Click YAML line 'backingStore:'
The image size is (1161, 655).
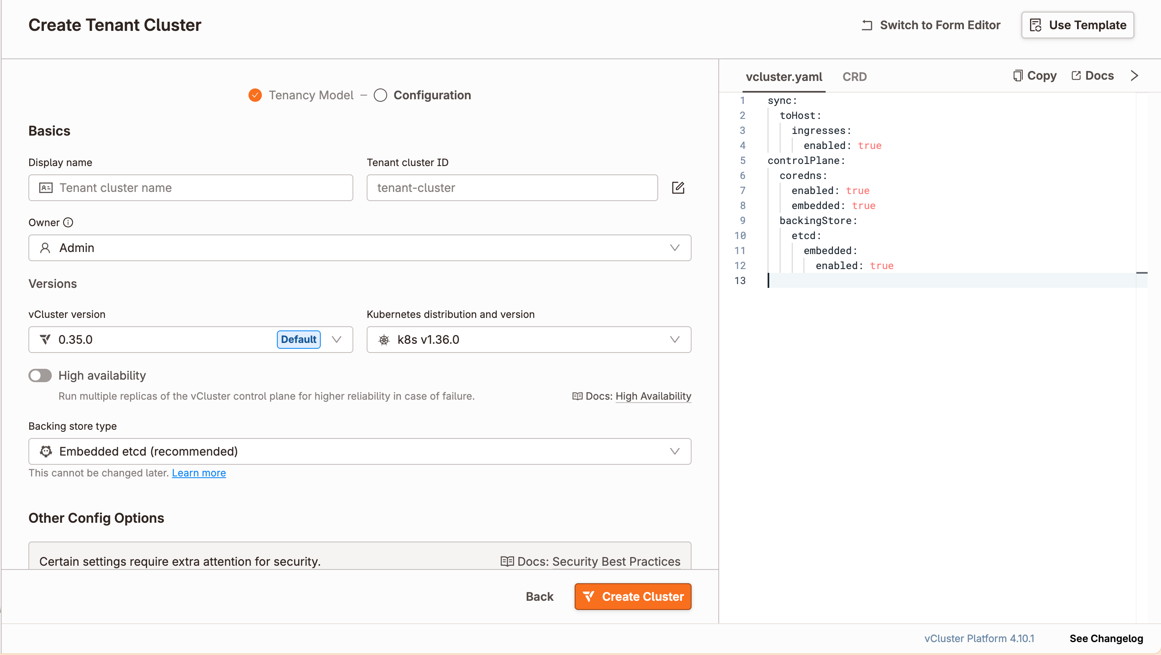[819, 221]
